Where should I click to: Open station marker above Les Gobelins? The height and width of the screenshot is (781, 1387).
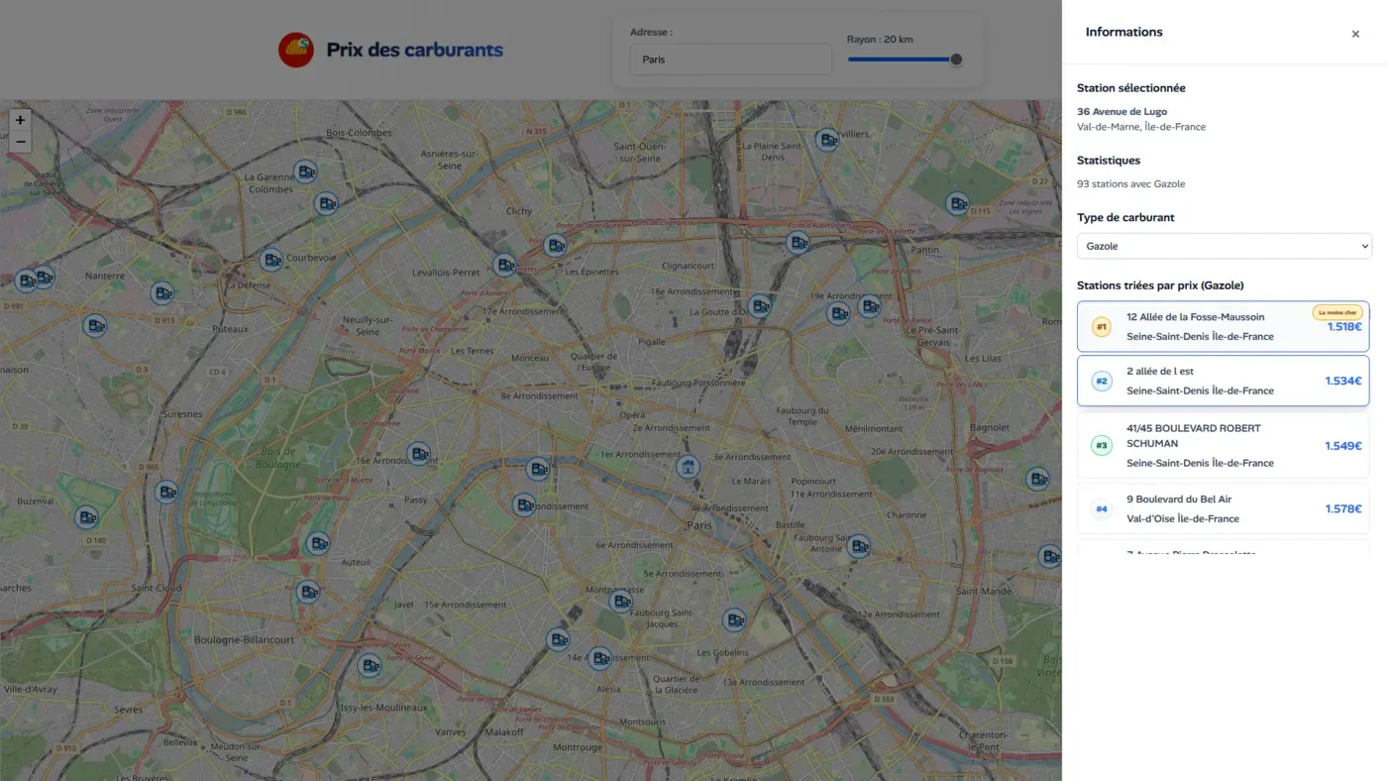pyautogui.click(x=734, y=620)
